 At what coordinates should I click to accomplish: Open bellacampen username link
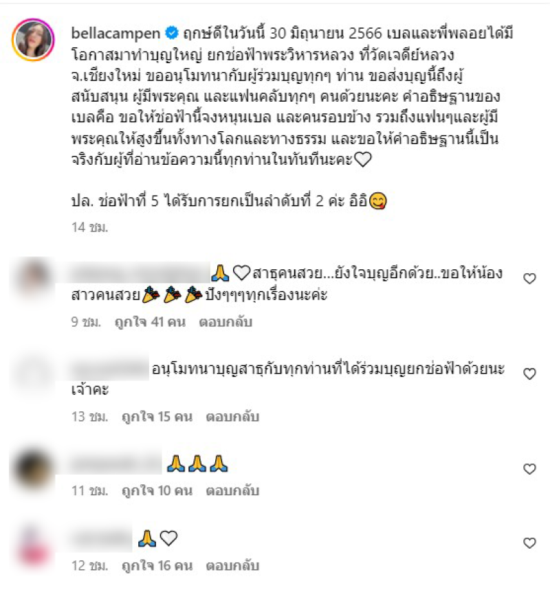tap(115, 34)
